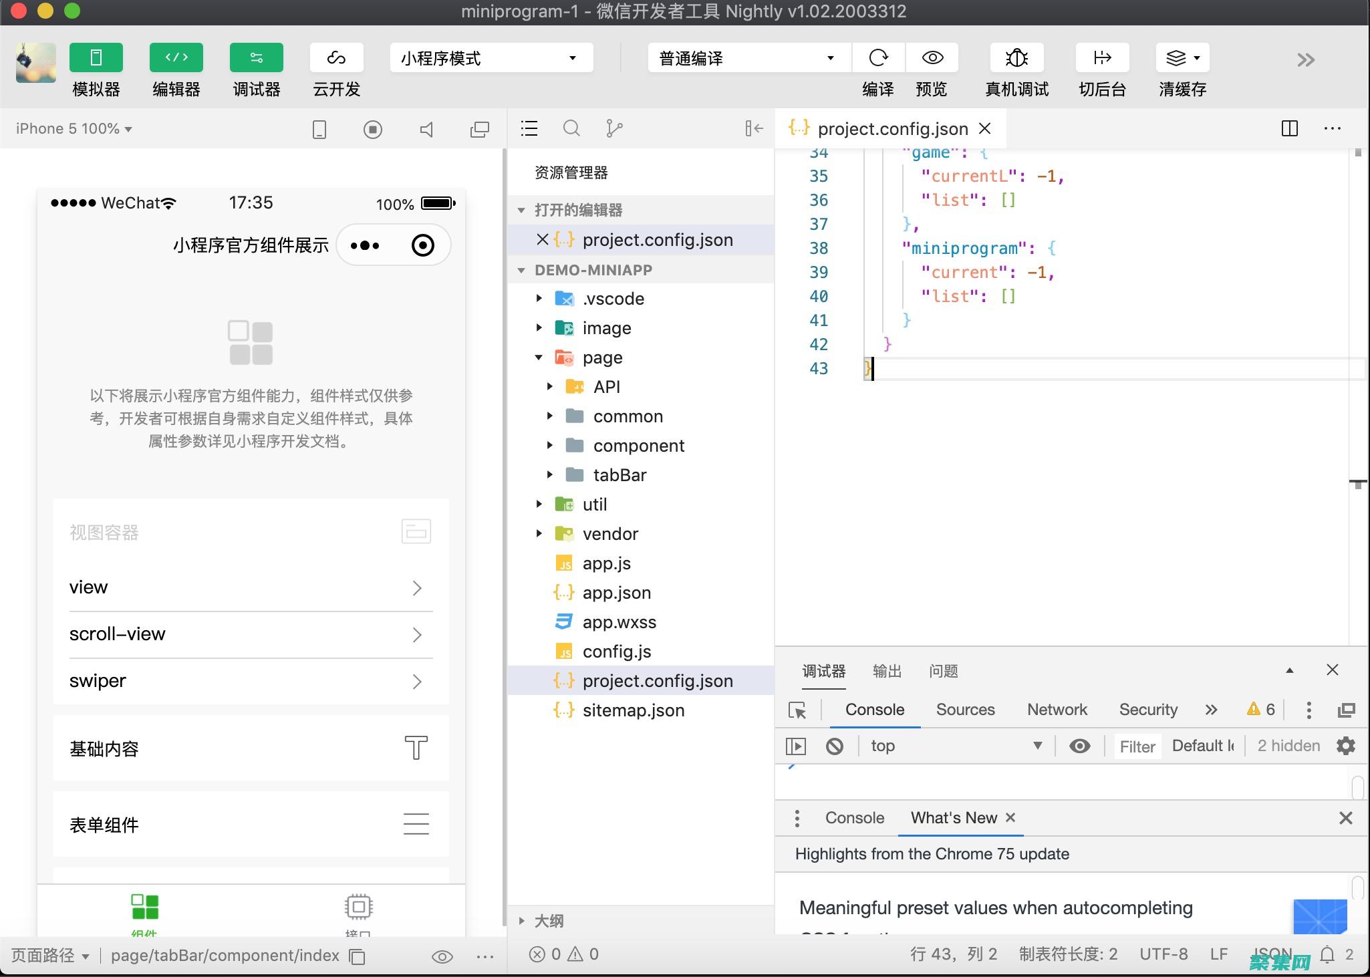The image size is (1370, 977).
Task: Mute simulator sound with speaker icon
Action: tap(426, 128)
